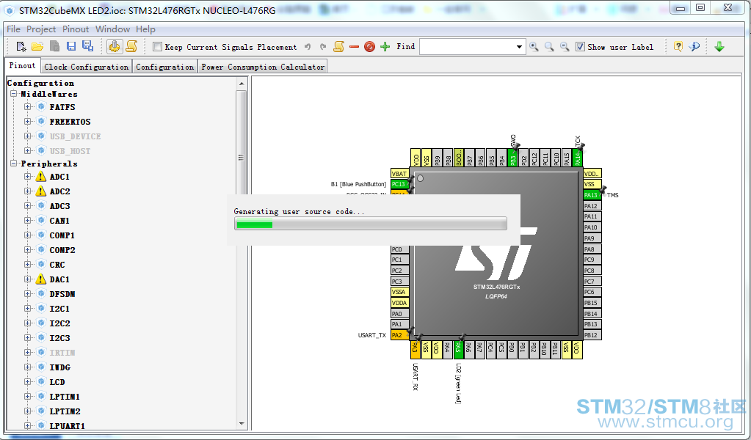This screenshot has width=751, height=440.
Task: Click the Undo arrow icon
Action: coord(308,47)
